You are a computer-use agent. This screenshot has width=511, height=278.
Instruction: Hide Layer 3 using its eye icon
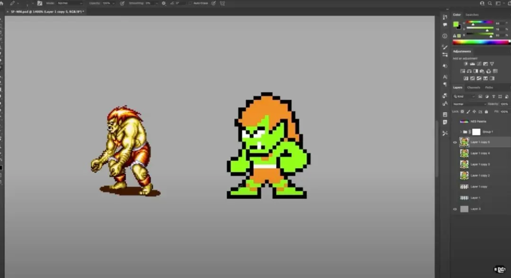coord(455,209)
